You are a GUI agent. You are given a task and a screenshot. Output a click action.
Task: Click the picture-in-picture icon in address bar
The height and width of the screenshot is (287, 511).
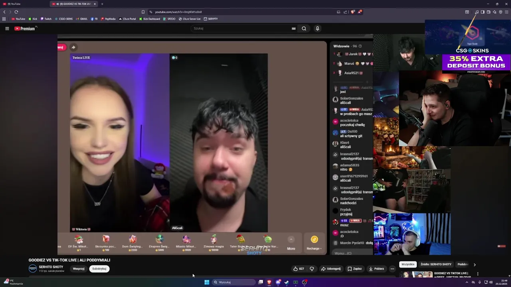pos(339,12)
